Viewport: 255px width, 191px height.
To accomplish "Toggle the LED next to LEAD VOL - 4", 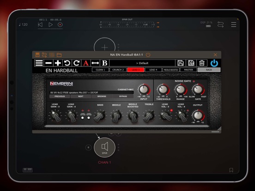I will pos(188,110).
